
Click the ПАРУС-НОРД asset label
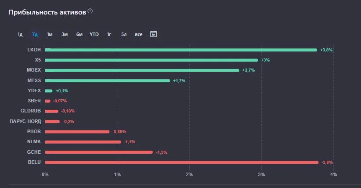point(25,121)
